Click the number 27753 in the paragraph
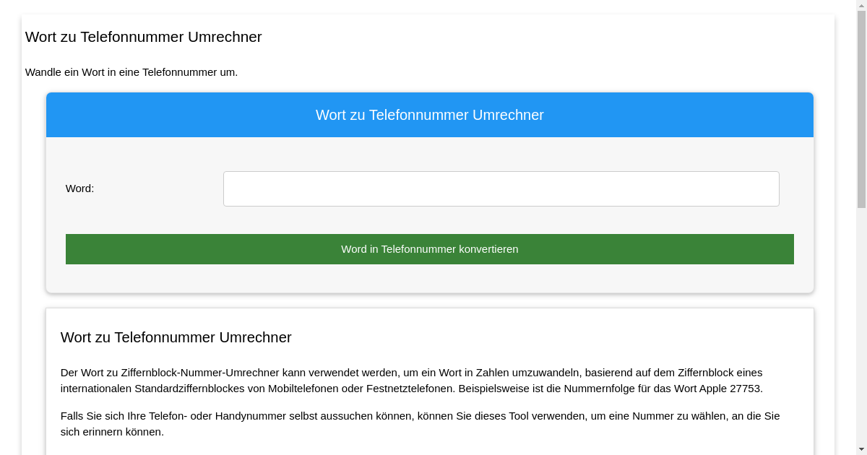This screenshot has width=867, height=455. pyautogui.click(x=745, y=389)
